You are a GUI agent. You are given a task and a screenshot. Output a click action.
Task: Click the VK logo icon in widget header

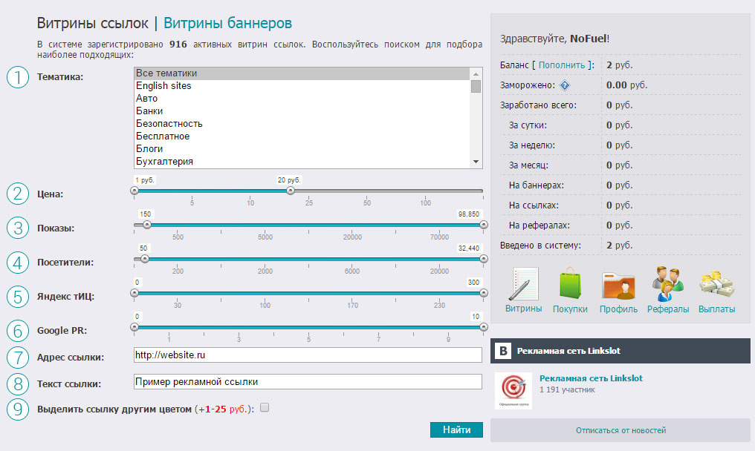pos(503,350)
